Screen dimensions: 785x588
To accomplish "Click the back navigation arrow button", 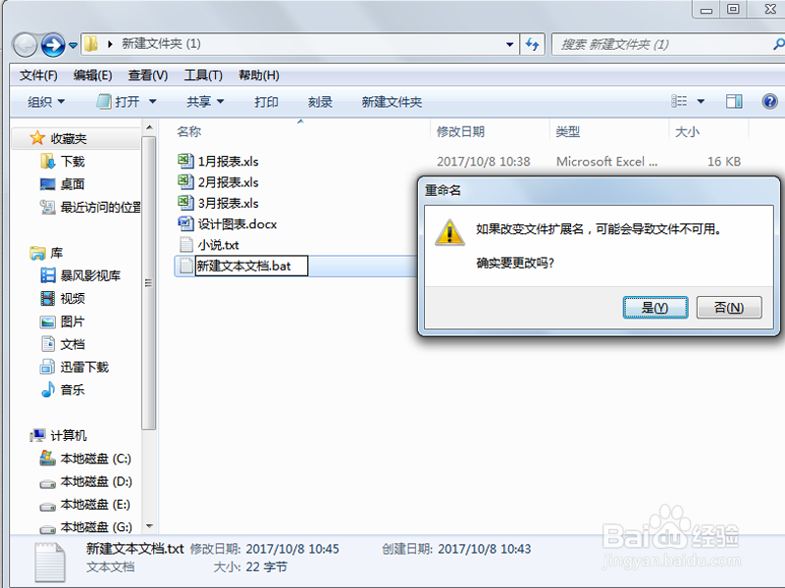I will pyautogui.click(x=26, y=45).
